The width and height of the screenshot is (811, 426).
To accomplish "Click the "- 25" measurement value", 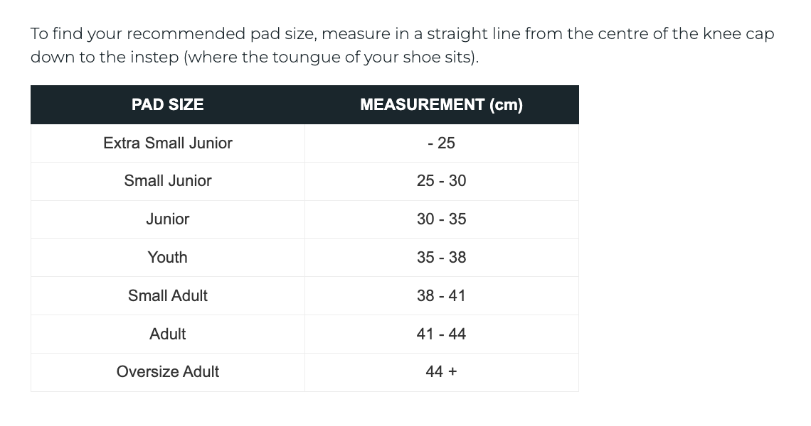I will 441,143.
